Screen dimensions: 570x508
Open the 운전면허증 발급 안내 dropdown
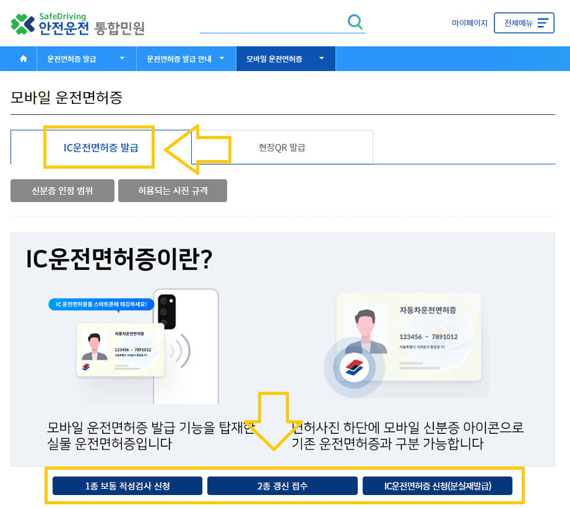coord(186,58)
